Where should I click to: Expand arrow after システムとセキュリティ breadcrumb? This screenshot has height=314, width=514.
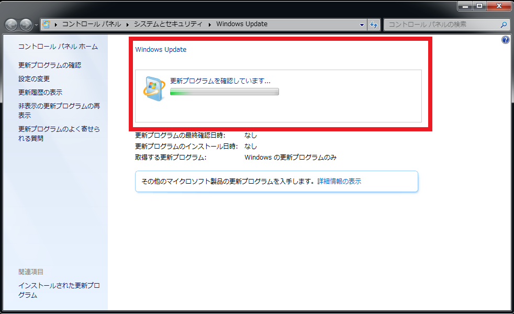pos(209,25)
